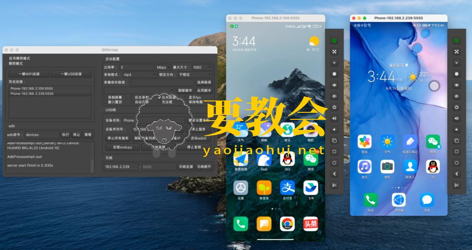Click 执行 to run adb command
The image size is (472, 250).
[x=66, y=135]
